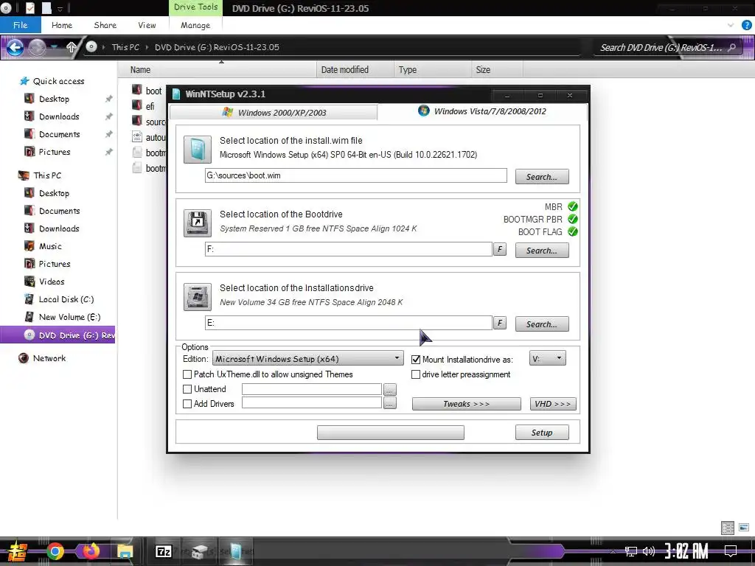Image resolution: width=755 pixels, height=566 pixels.
Task: Click the F button beside Bootdrive path
Action: tap(500, 249)
